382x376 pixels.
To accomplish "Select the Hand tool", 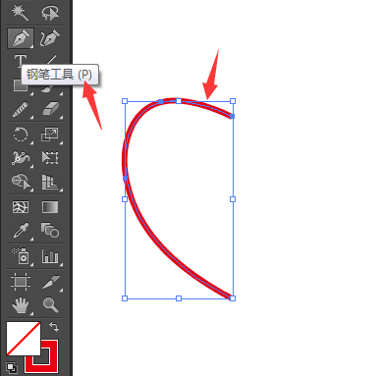I will pos(21,305).
